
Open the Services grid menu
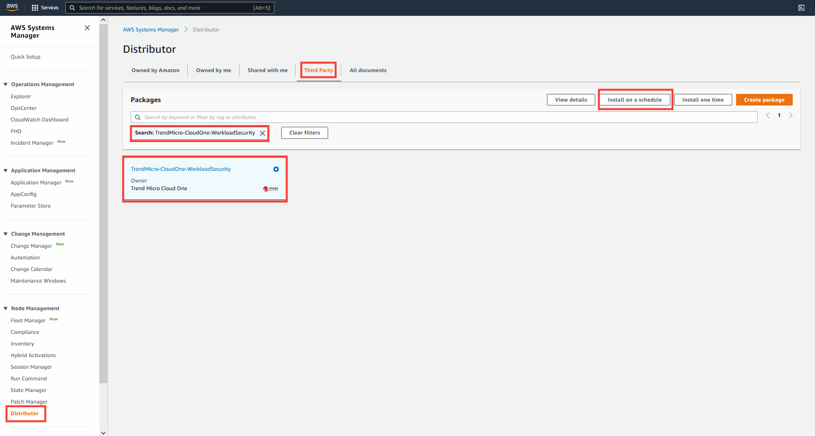pyautogui.click(x=35, y=8)
